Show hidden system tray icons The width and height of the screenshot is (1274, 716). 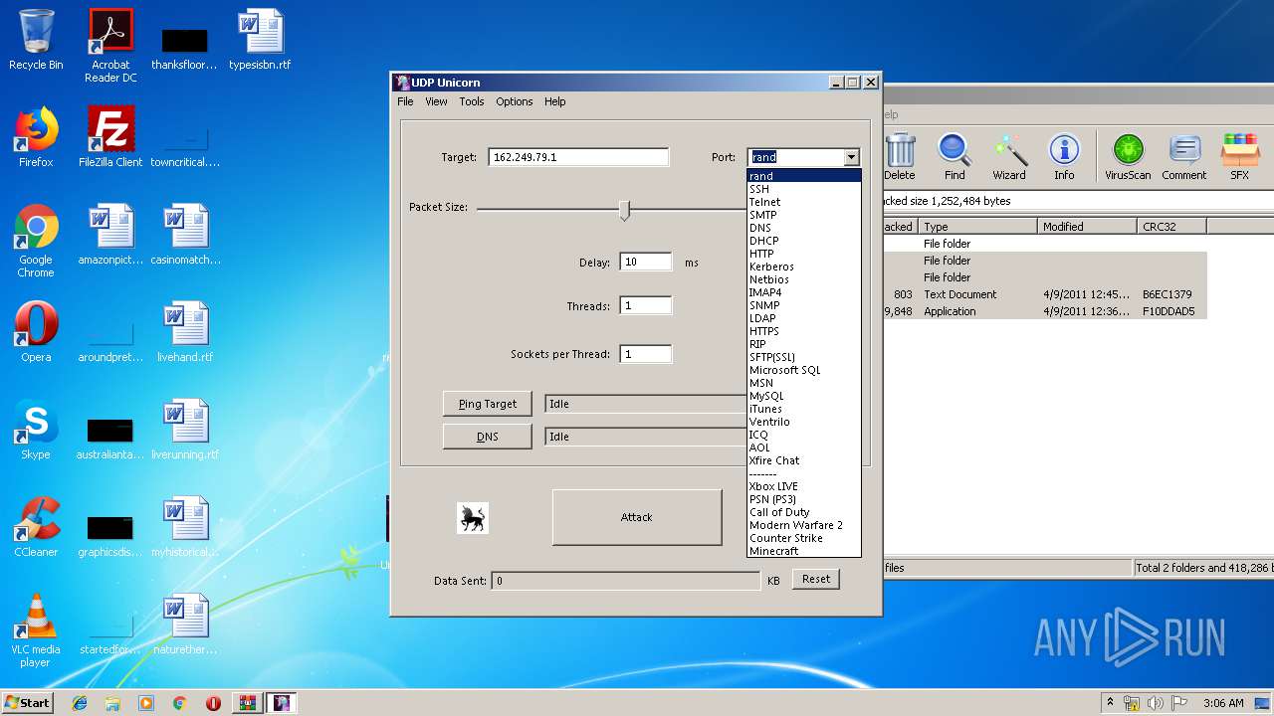pyautogui.click(x=1110, y=703)
